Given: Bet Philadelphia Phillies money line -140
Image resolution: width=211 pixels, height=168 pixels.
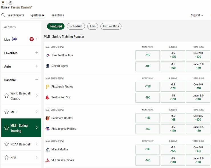Looking at the screenshot, I should [x=148, y=129].
